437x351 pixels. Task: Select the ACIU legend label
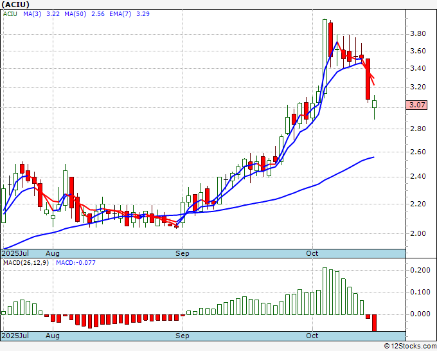click(10, 14)
